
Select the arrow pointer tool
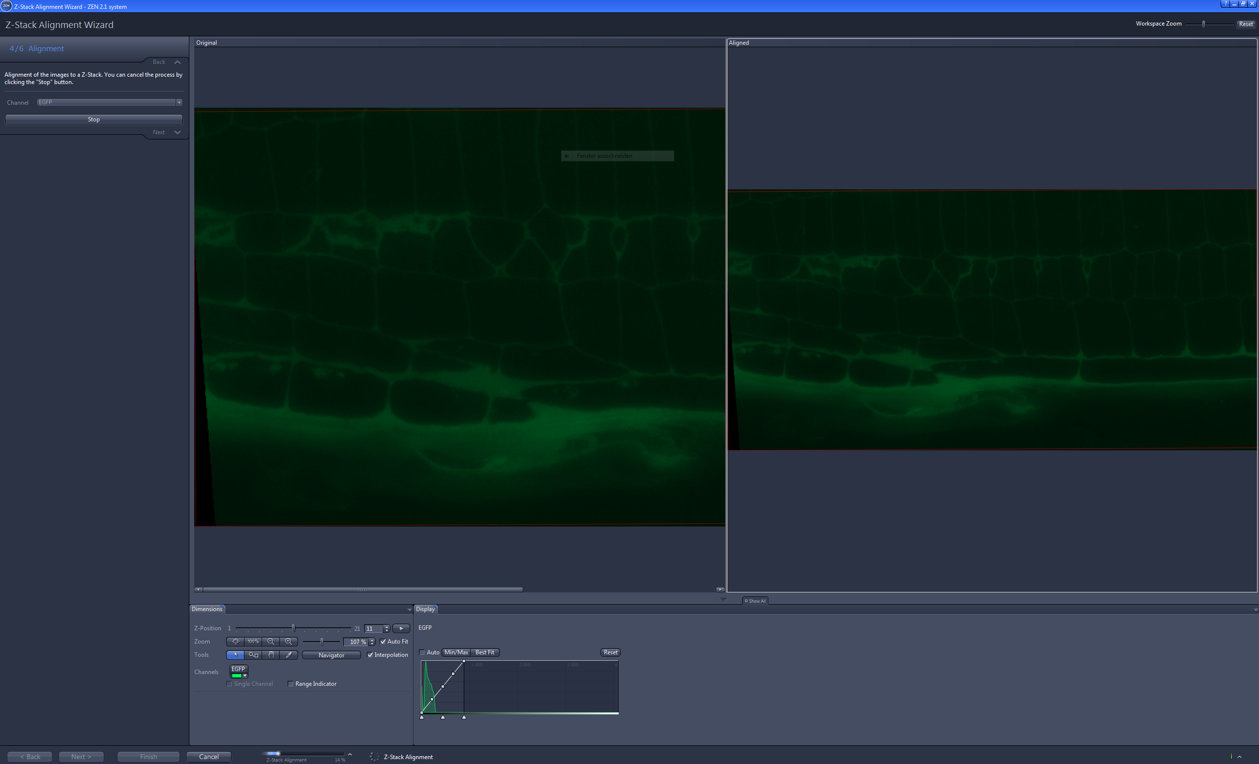pos(236,656)
